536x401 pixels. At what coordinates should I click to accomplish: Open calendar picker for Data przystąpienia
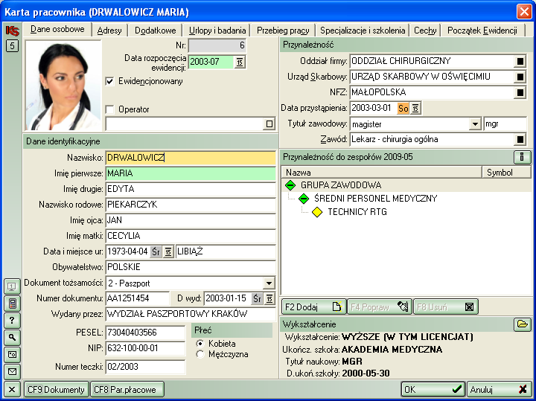(x=415, y=108)
